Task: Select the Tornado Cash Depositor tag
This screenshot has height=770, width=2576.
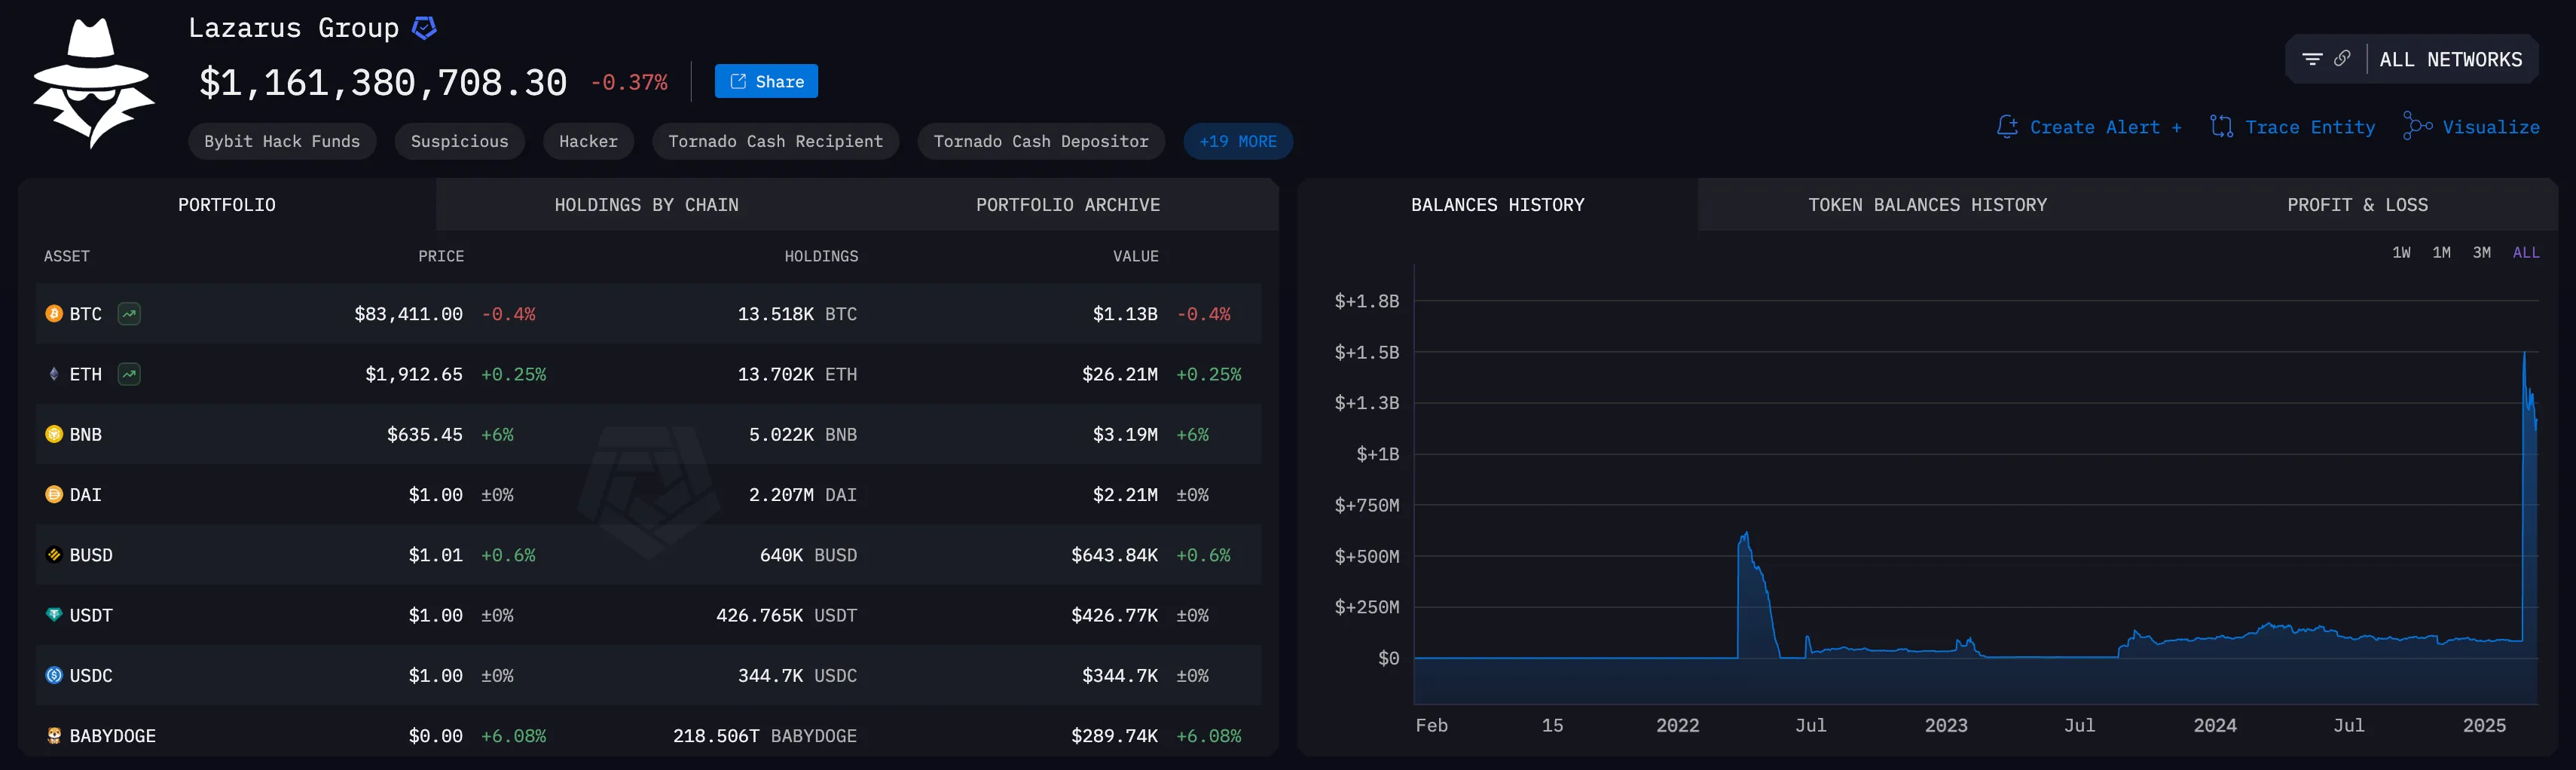Action: [1041, 141]
